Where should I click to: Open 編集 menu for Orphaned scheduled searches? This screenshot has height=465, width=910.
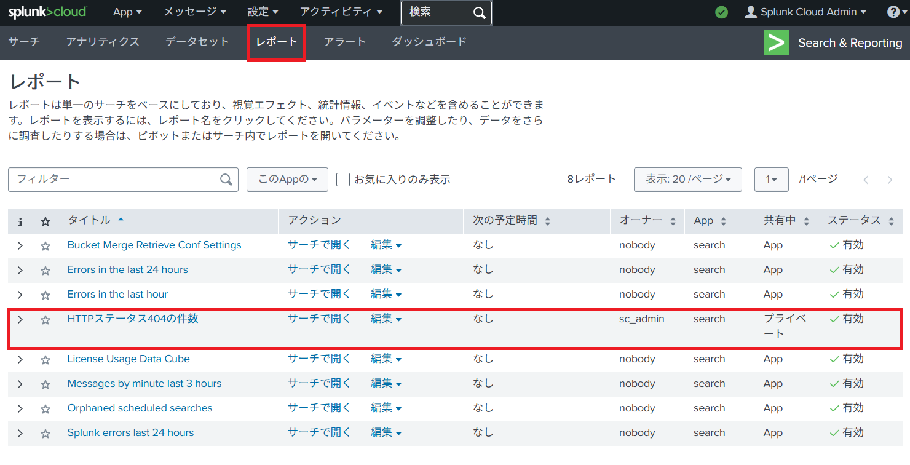click(386, 408)
